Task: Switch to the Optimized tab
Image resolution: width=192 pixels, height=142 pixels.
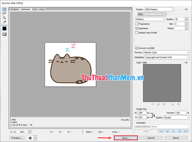Action: pyautogui.click(x=25, y=9)
